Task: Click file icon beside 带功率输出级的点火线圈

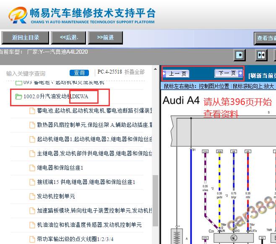Action: point(32,239)
